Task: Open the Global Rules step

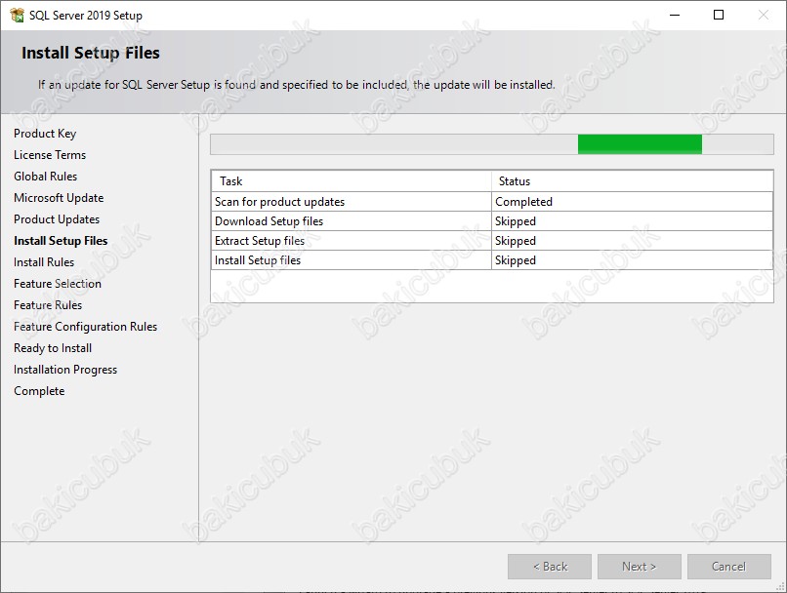Action: tap(45, 177)
